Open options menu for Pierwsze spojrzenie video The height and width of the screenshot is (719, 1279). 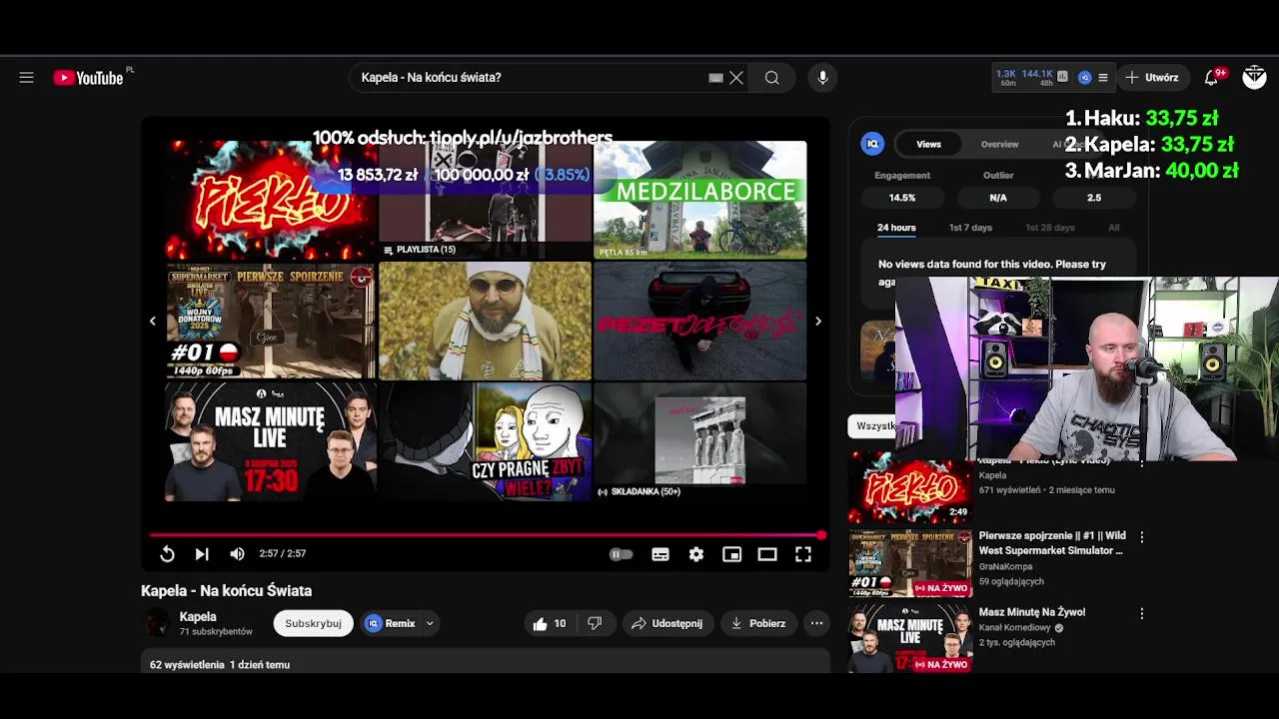click(1142, 537)
